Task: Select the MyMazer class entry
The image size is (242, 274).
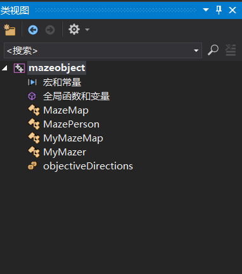Action: (x=65, y=152)
